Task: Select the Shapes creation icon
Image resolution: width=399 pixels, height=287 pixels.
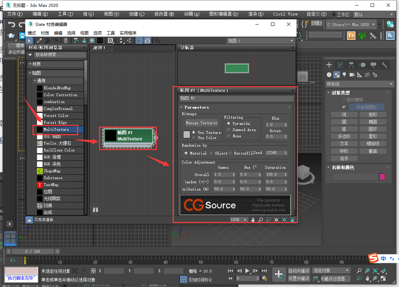Action: click(x=337, y=74)
